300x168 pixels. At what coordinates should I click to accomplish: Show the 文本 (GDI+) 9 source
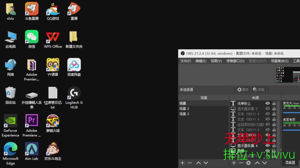coord(267,114)
